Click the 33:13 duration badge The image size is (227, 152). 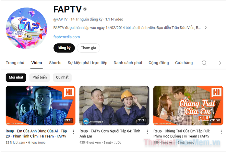tap(68, 120)
